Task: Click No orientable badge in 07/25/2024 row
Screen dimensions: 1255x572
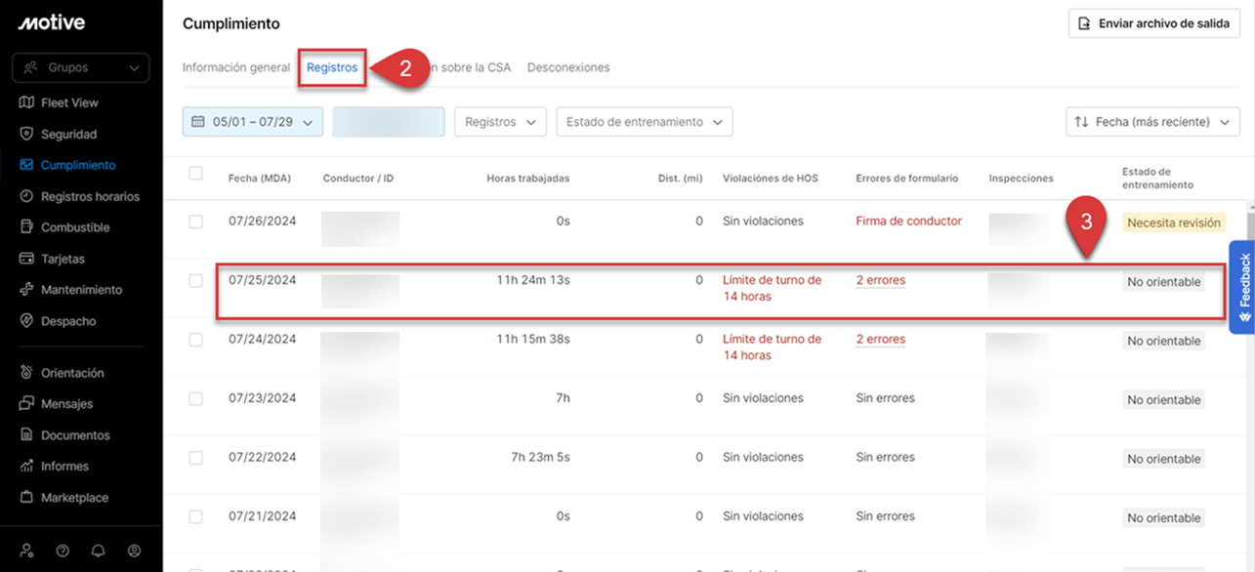Action: click(1164, 282)
